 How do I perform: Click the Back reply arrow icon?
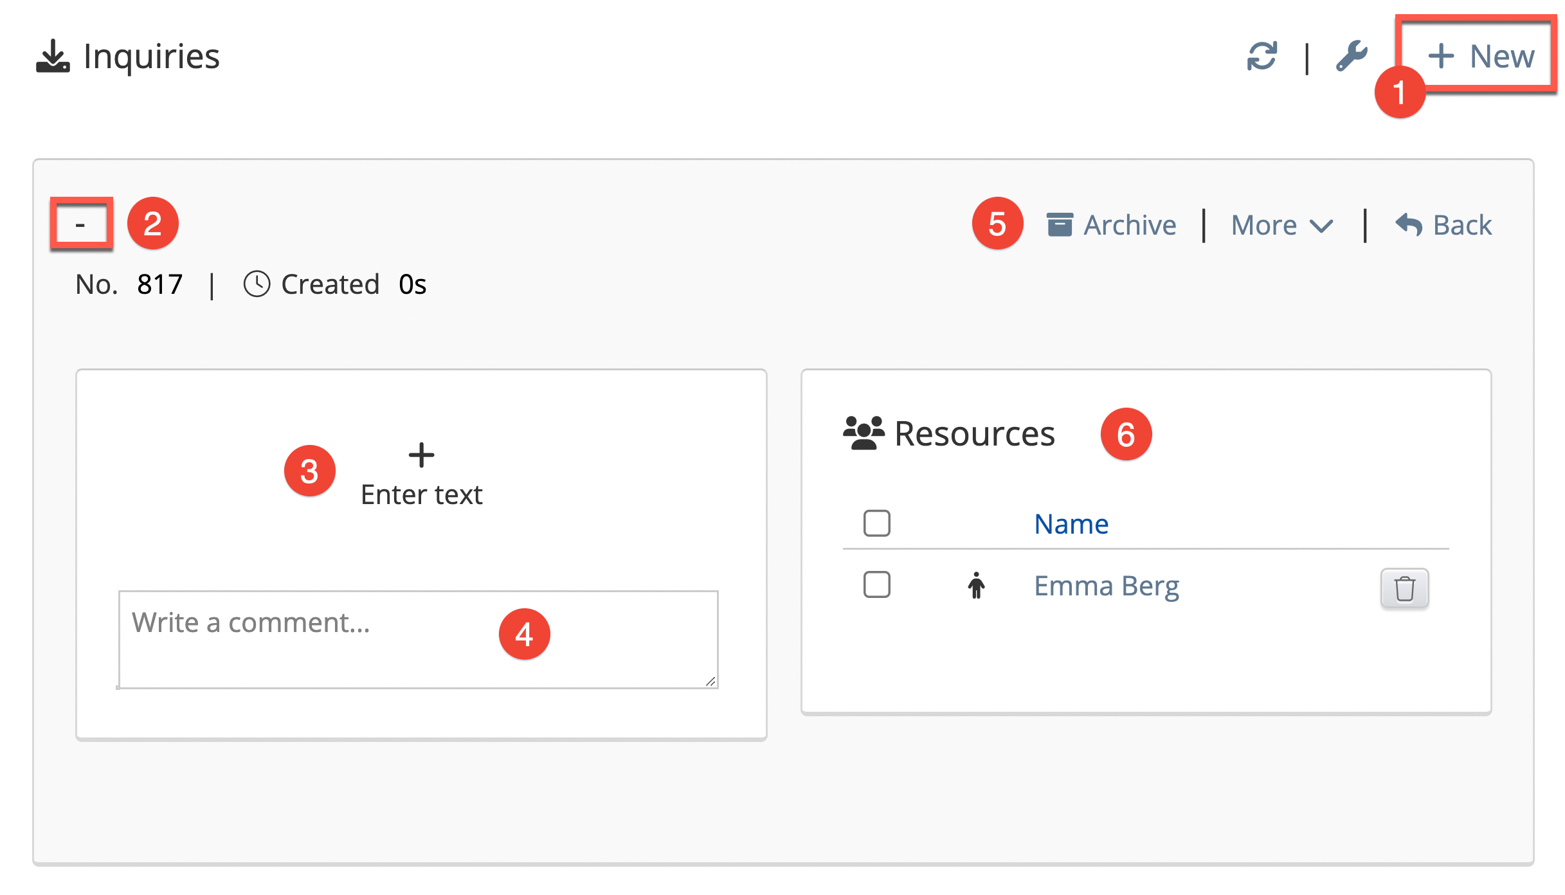click(1408, 225)
